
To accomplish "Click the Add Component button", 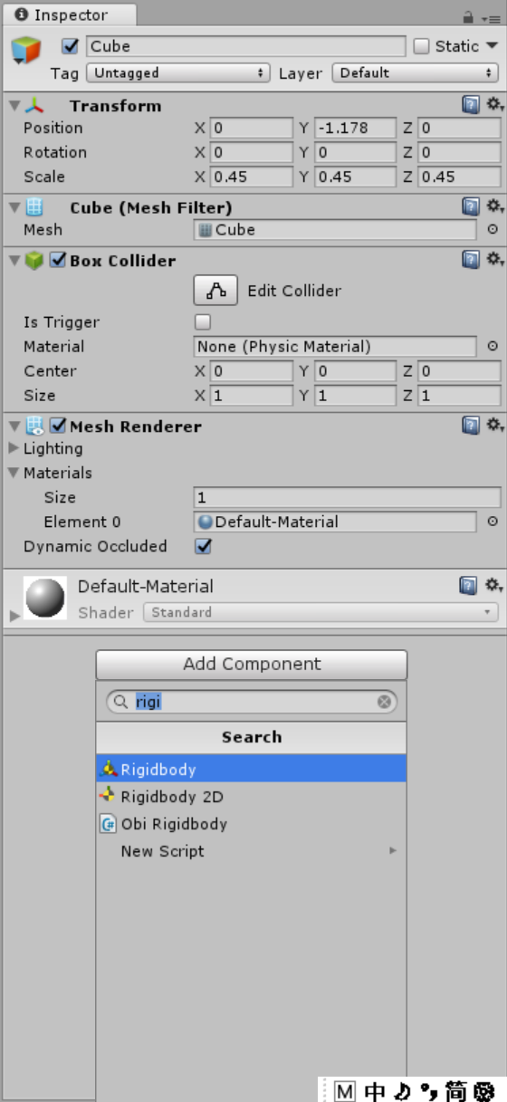I will (x=252, y=664).
